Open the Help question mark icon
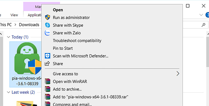Image resolution: width=209 pixels, height=106 pixels. pyautogui.click(x=207, y=15)
